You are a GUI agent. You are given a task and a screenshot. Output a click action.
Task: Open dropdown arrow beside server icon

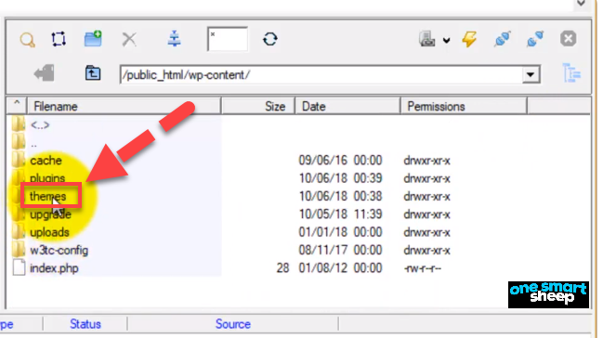(x=446, y=40)
